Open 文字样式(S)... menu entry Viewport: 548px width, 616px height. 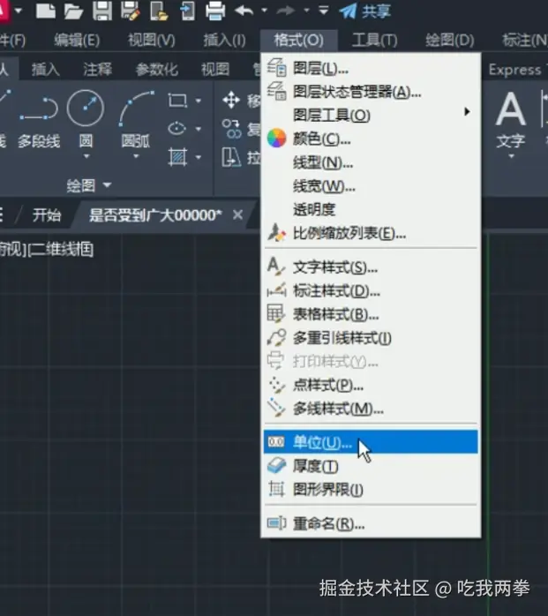pyautogui.click(x=371, y=267)
